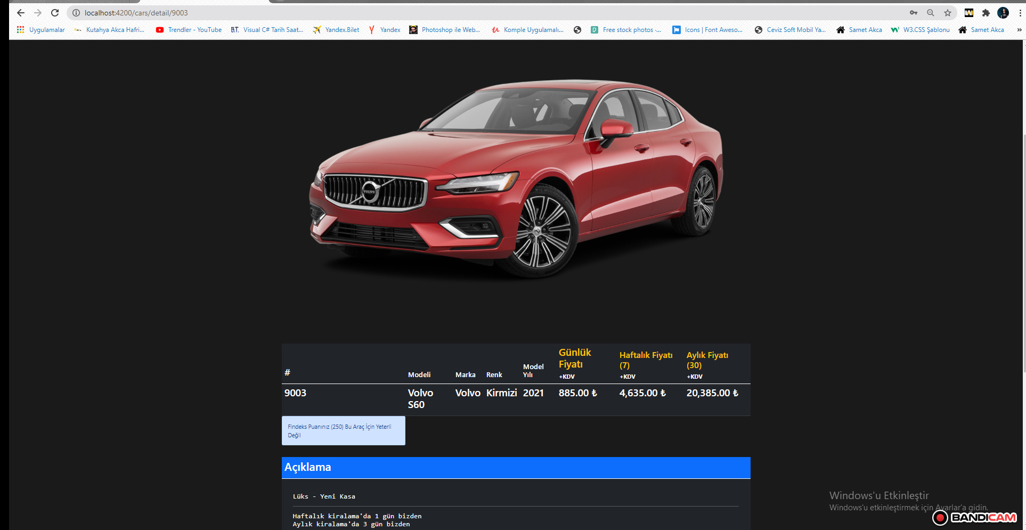Expand hidden bookmarks with the chevron
Screen dimensions: 1026x530
pos(1021,30)
